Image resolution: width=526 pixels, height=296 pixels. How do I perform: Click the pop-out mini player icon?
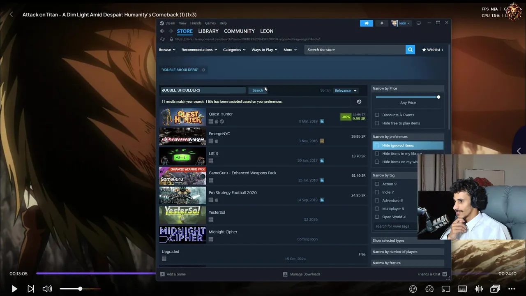[495, 289]
